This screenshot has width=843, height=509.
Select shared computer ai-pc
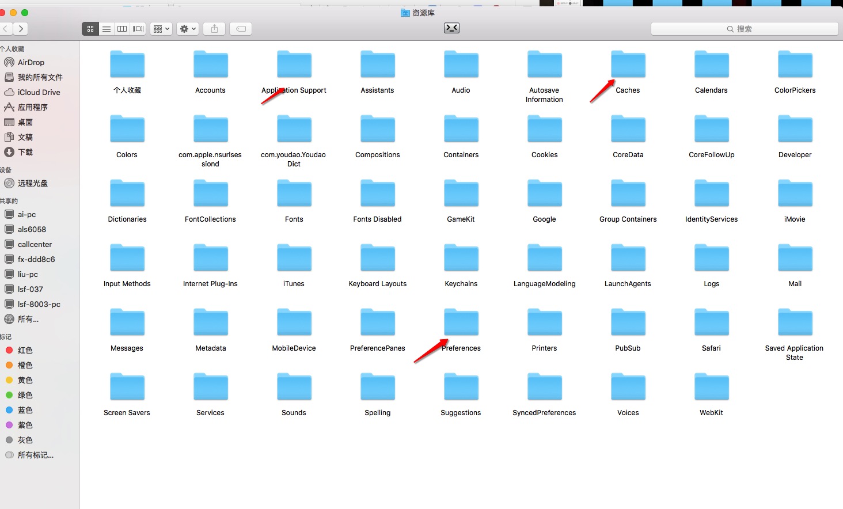(26, 214)
